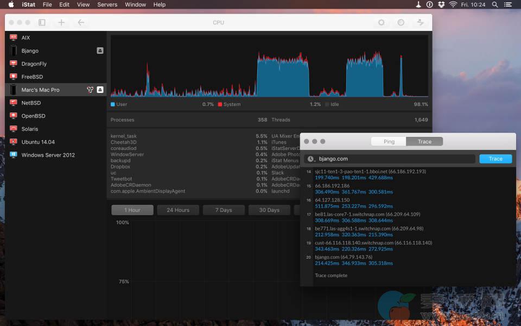Show the 24 Hours history
Viewport: 521px width, 326px height.
[178, 210]
